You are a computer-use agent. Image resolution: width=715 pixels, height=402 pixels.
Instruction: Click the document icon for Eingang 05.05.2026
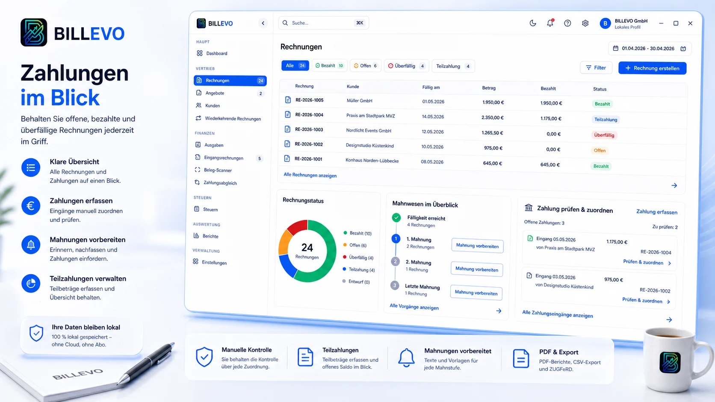pyautogui.click(x=530, y=238)
